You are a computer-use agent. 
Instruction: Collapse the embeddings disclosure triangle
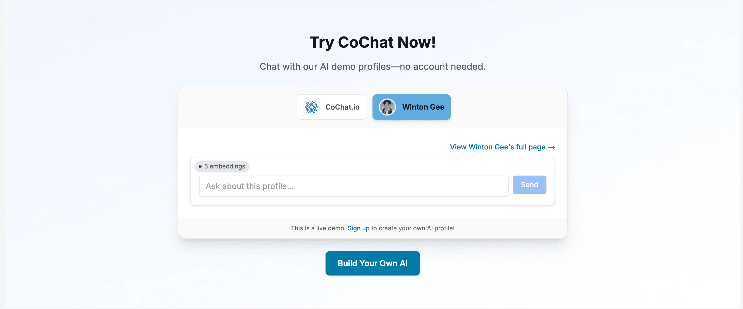click(x=201, y=166)
